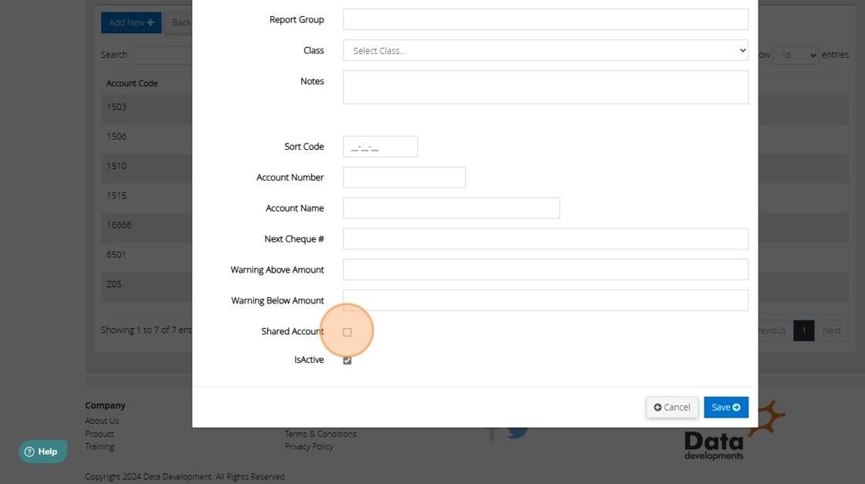Open the show entries count dropdown
This screenshot has width=865, height=484.
795,55
